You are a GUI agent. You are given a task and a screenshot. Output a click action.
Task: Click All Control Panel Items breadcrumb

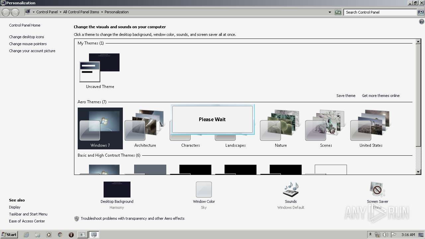(x=81, y=12)
